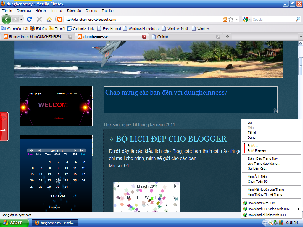Jump to previous year in dark calendar

(x=31, y=150)
